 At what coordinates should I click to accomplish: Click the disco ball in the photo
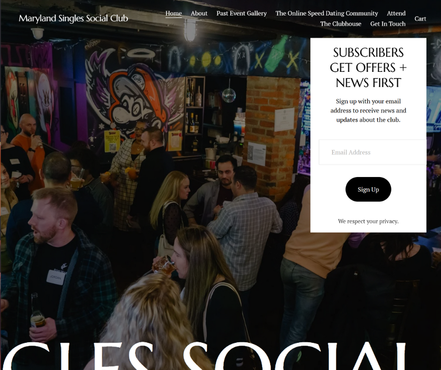[x=228, y=95]
